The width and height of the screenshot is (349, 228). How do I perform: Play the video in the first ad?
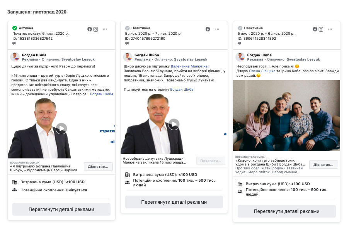tap(61, 128)
